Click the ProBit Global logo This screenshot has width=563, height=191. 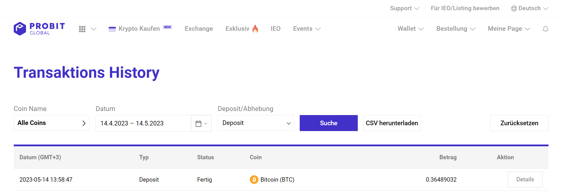click(x=39, y=29)
